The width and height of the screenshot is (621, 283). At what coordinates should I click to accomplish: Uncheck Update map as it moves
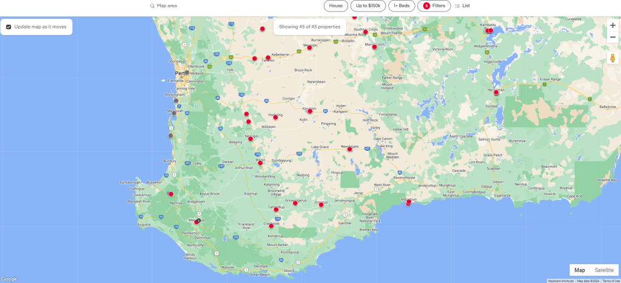8,27
